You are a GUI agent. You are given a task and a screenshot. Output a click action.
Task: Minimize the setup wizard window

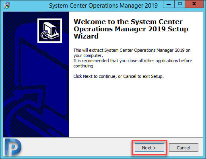pos(169,4)
